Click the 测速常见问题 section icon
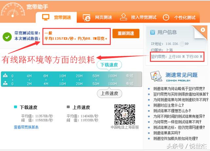Screen dimensions: 210x151 tap(157, 76)
